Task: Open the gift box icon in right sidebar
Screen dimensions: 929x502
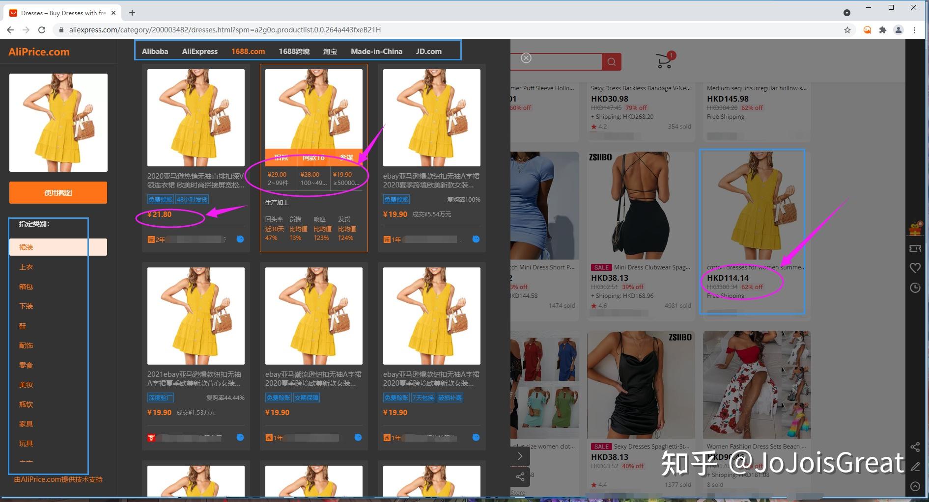Action: tap(915, 228)
